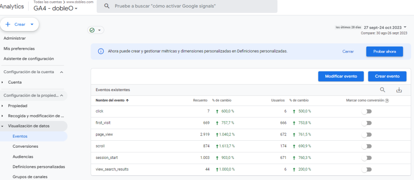Click the search magnifier icon in events table
The width and height of the screenshot is (414, 180).
[382, 90]
